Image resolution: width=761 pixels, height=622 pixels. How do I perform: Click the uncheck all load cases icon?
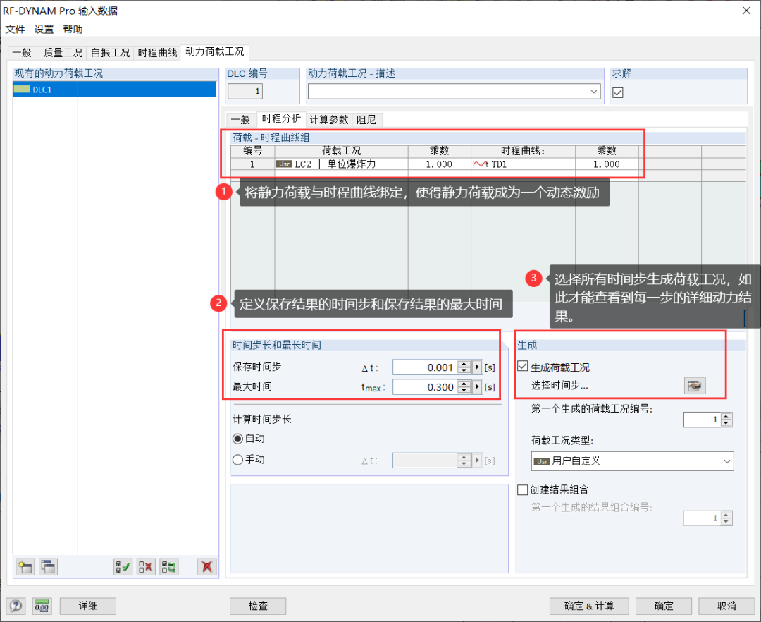(146, 567)
